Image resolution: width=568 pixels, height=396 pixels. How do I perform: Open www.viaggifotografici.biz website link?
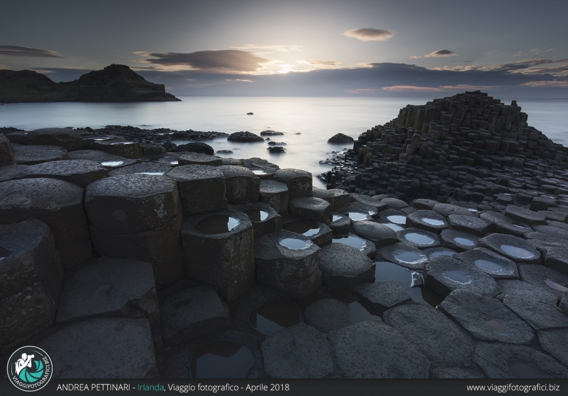tap(513, 387)
